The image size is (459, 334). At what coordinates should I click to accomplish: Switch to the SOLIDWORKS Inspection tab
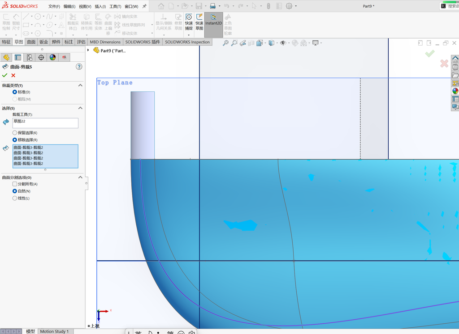(x=187, y=42)
